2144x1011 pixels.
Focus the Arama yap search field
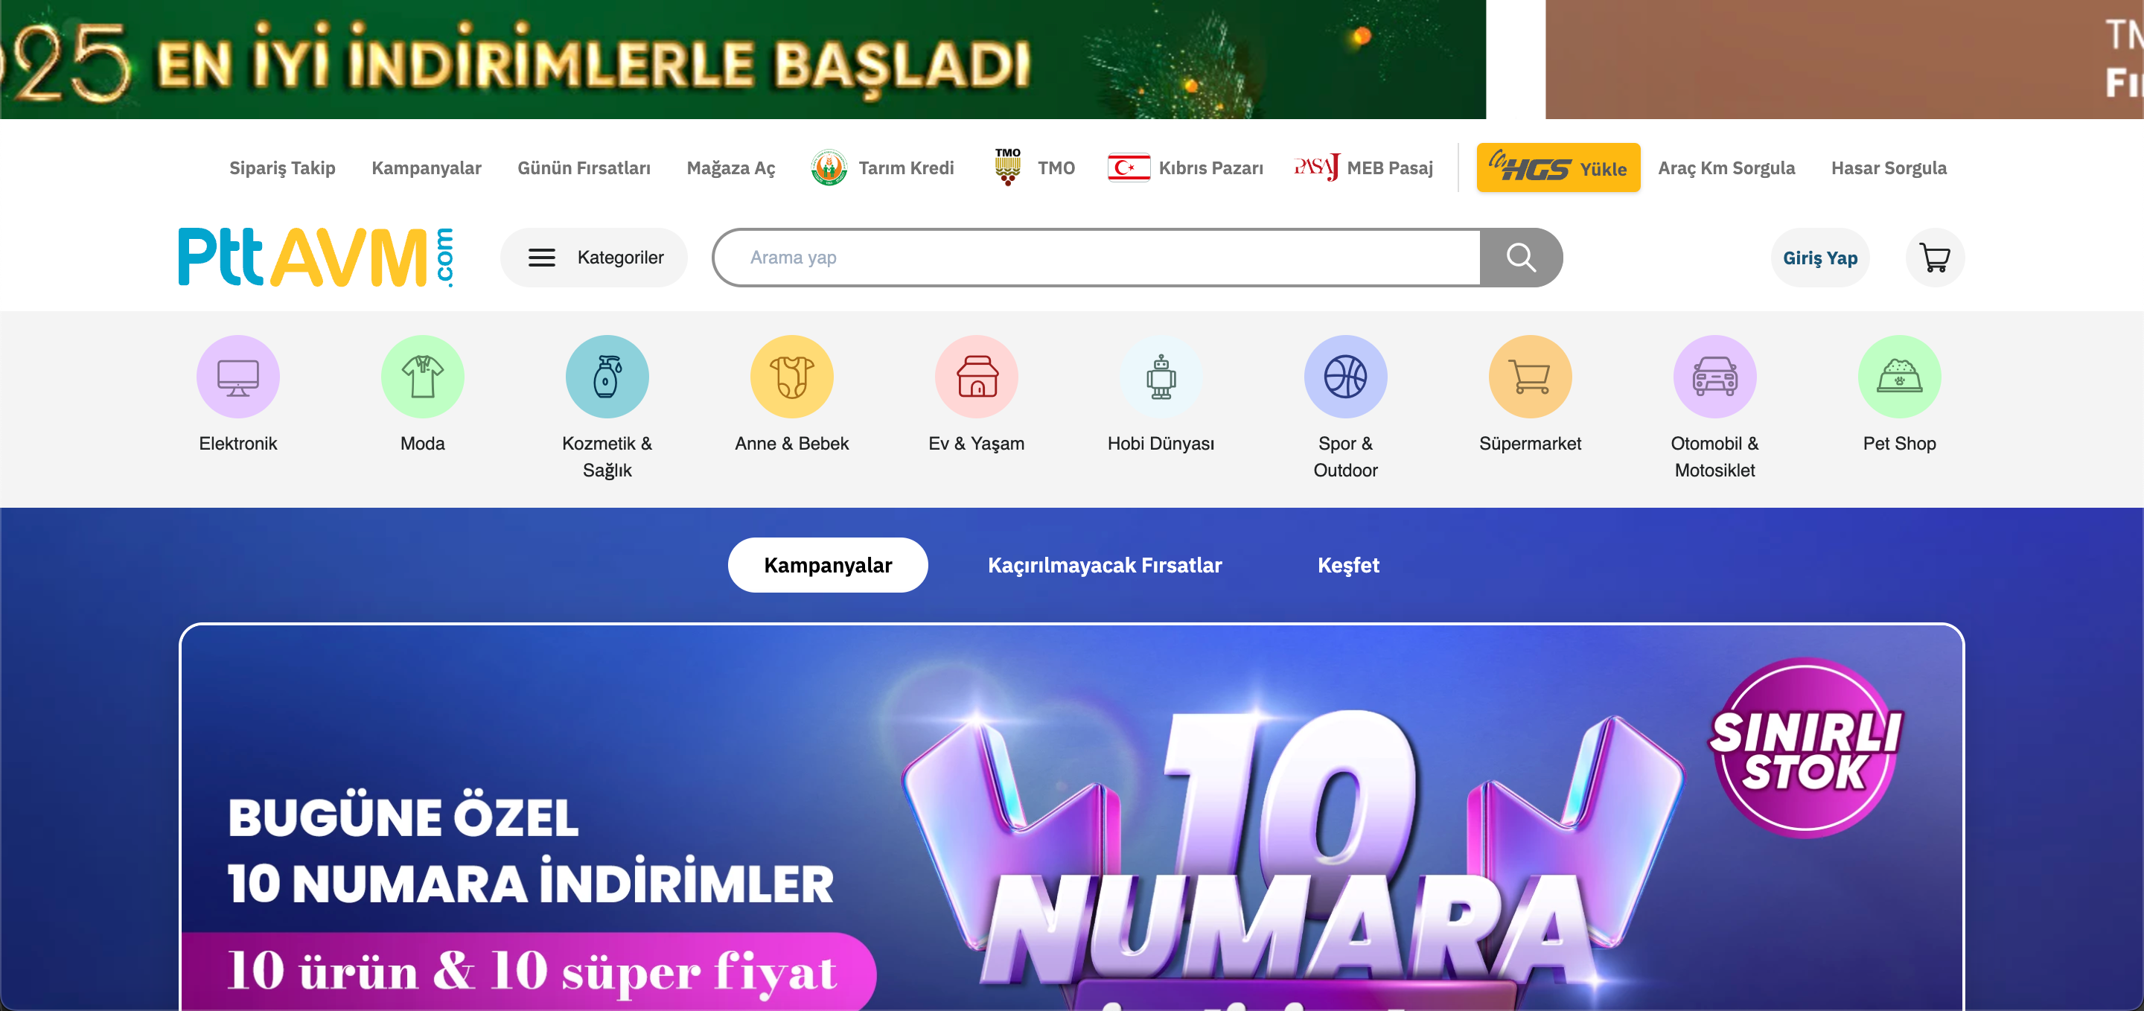tap(1097, 258)
